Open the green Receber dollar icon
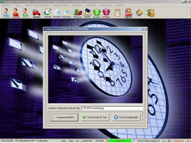Screen dimensions: 191x143 97,13
